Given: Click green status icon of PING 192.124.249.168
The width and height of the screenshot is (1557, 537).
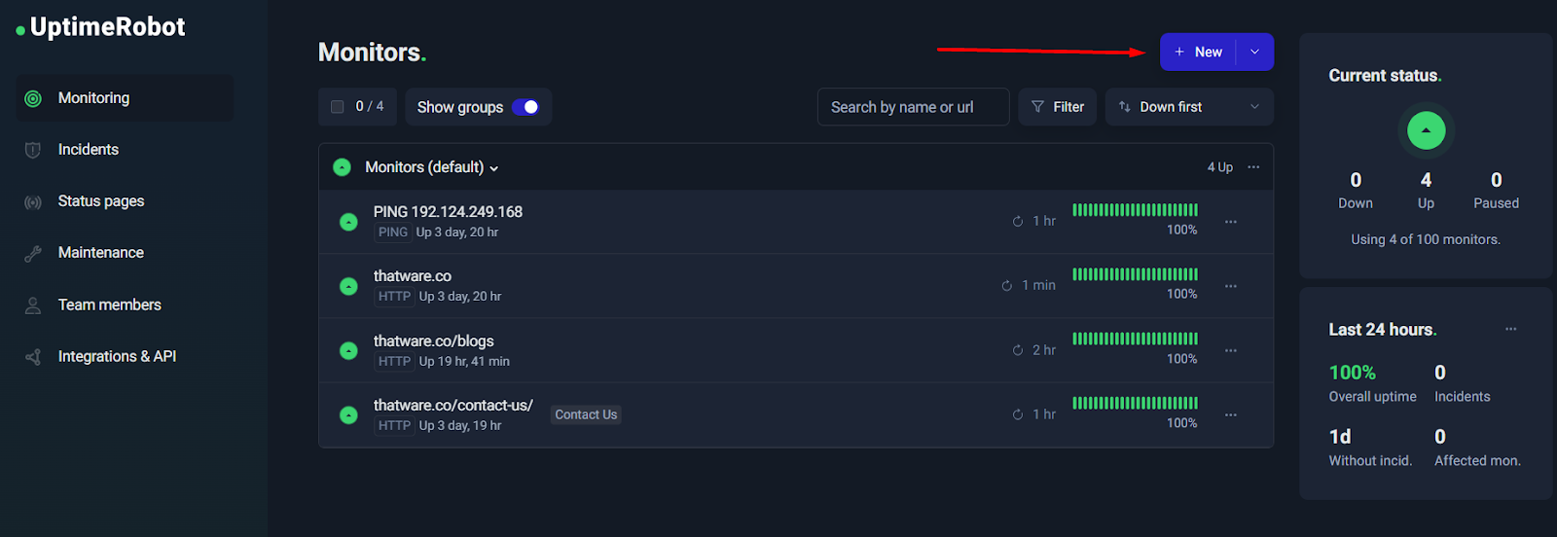Looking at the screenshot, I should pos(348,222).
